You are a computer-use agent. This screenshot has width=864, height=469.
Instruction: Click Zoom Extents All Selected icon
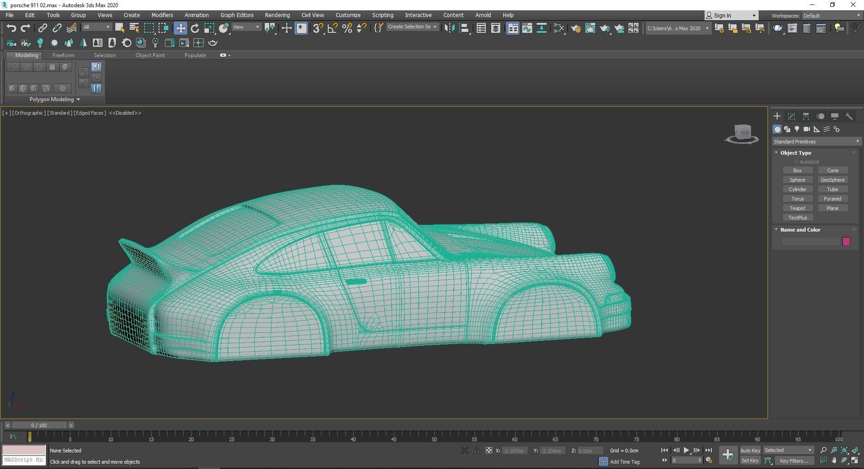(x=855, y=450)
